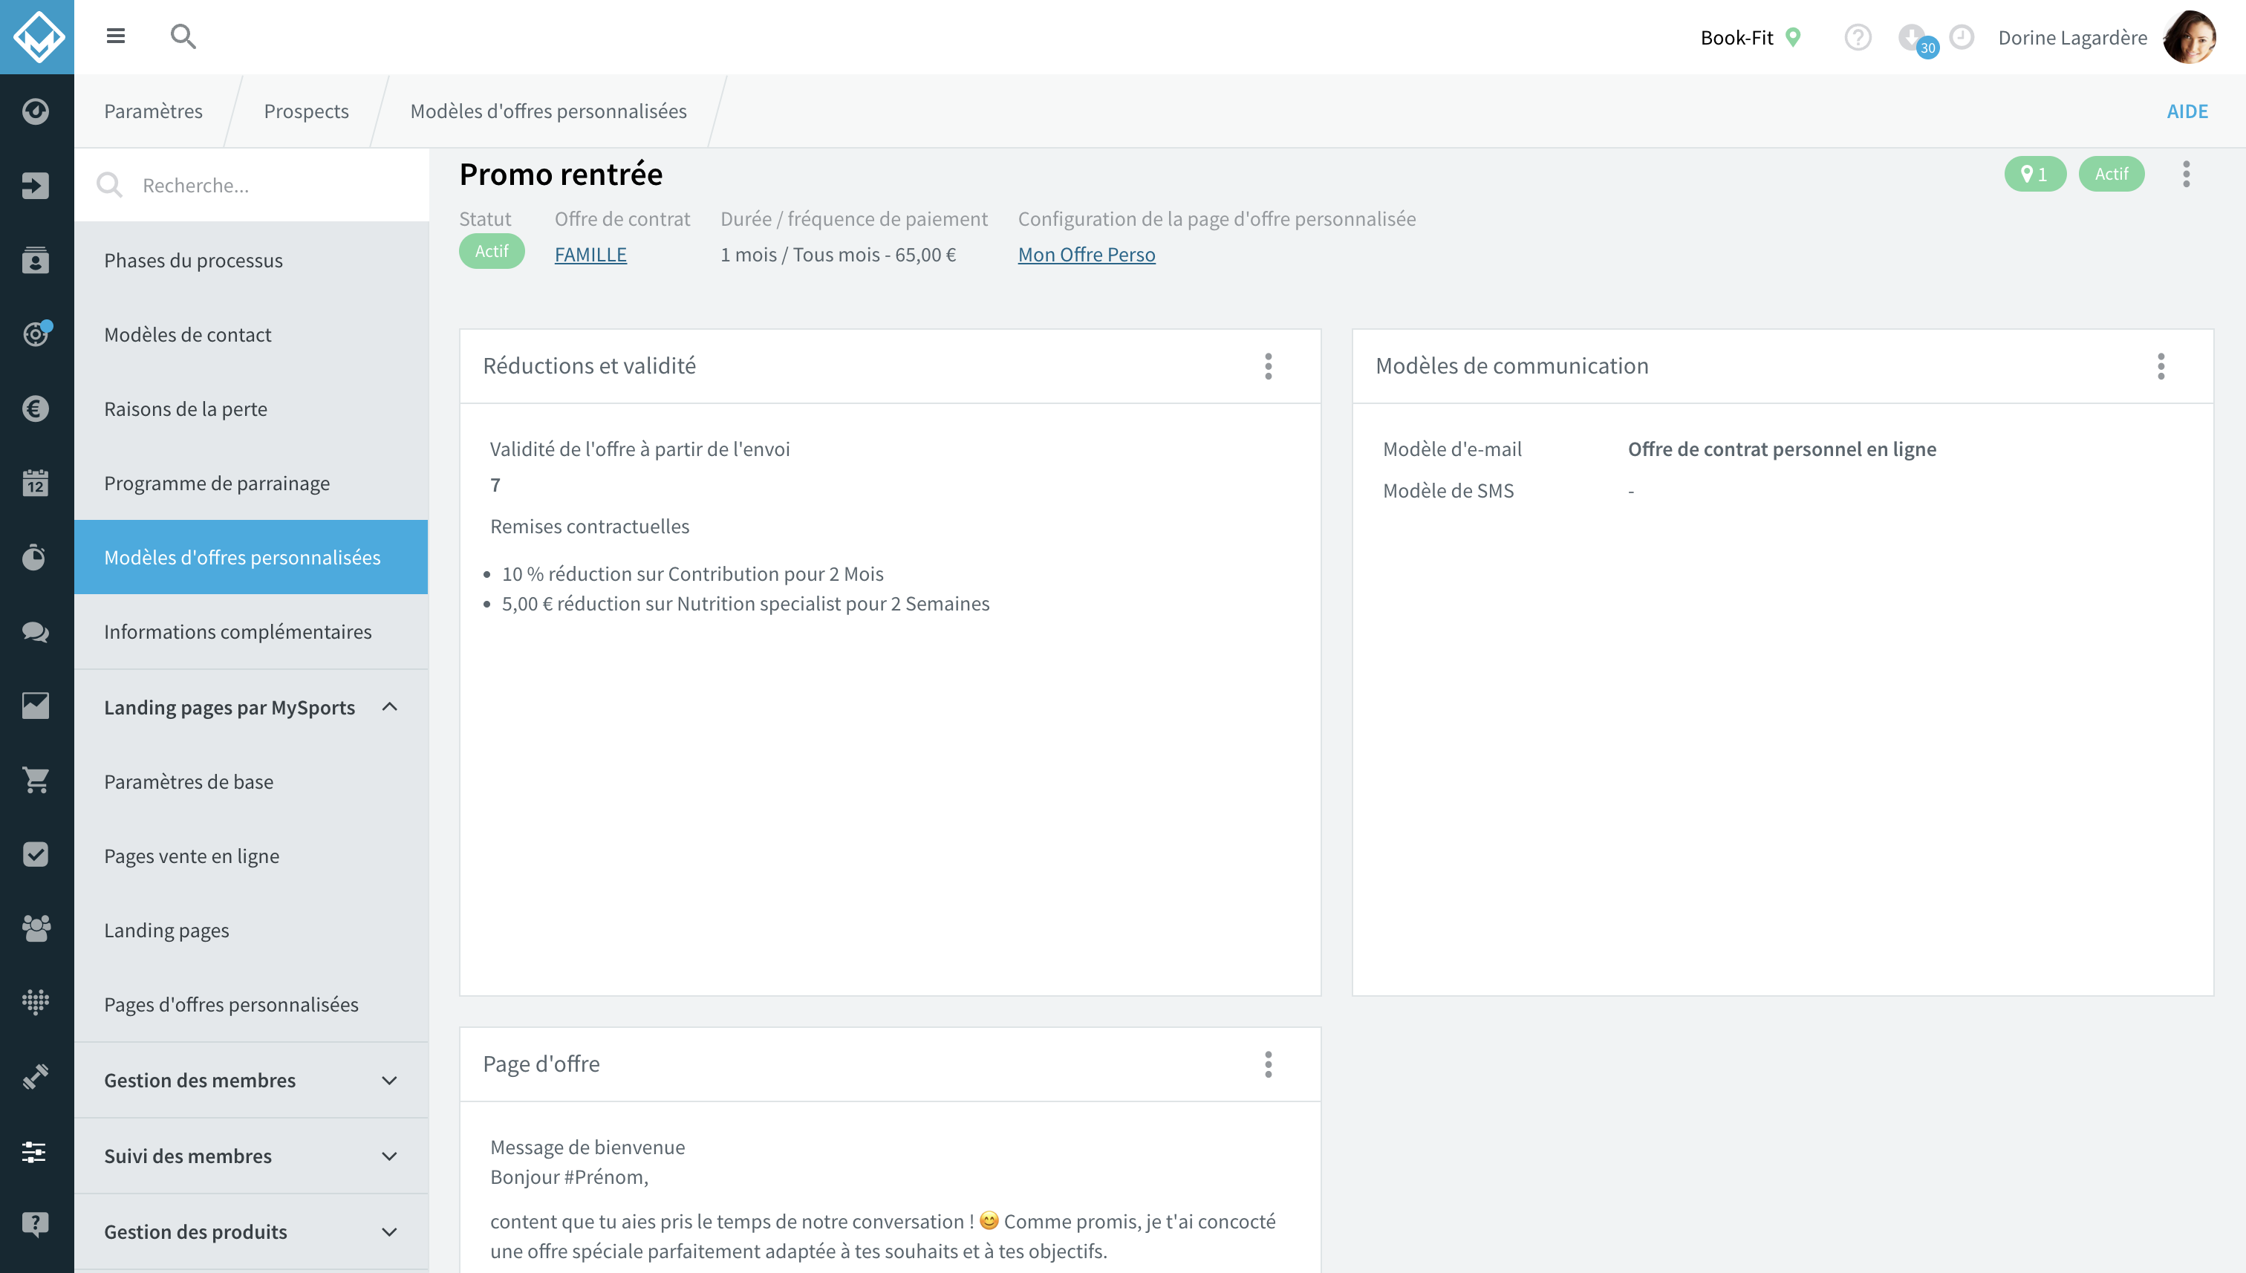
Task: Open the Mon Offre Perso link
Action: (1086, 255)
